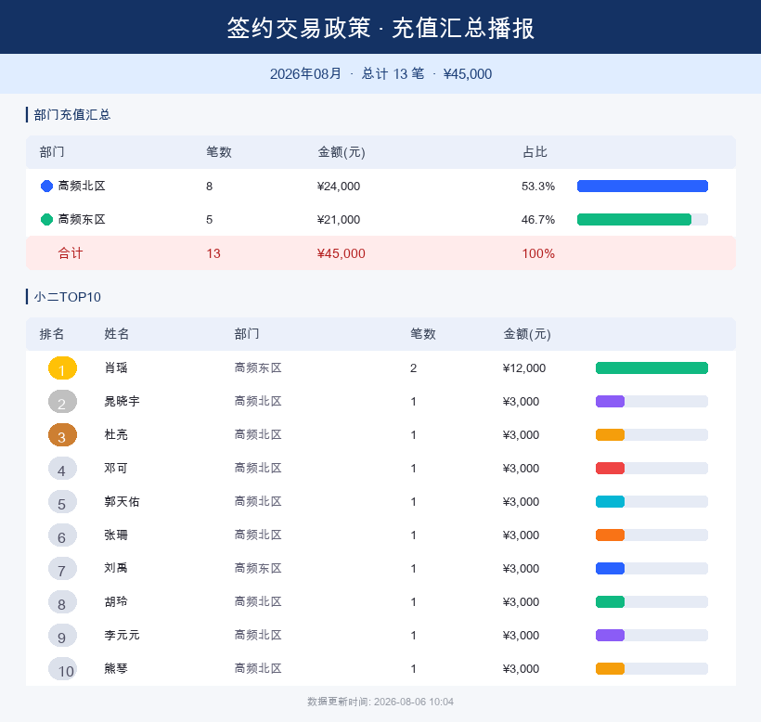Click the 小二TOP10 section heading
Image resolution: width=761 pixels, height=722 pixels.
pos(67,297)
